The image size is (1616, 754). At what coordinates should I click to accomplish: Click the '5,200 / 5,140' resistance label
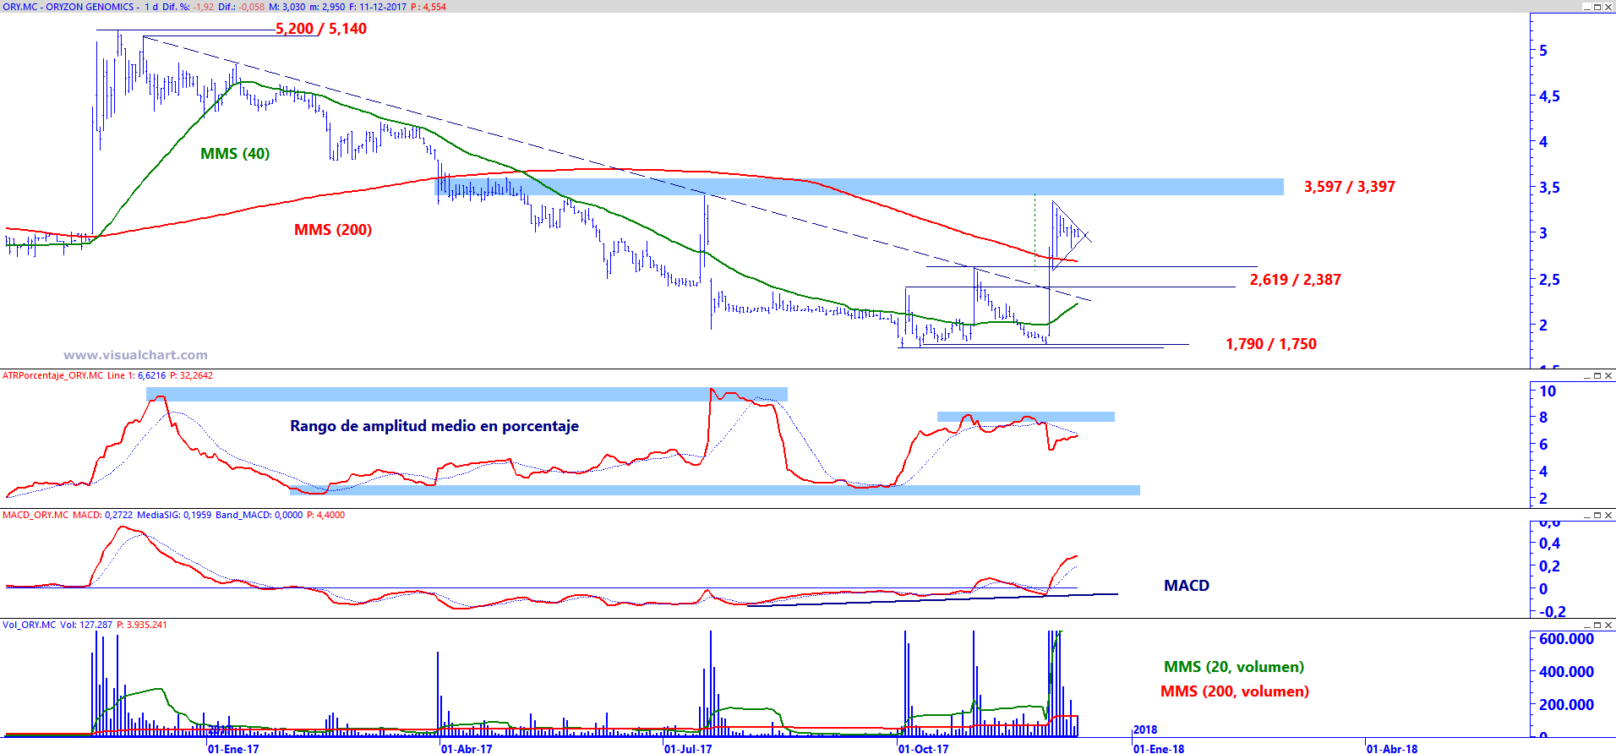321,29
